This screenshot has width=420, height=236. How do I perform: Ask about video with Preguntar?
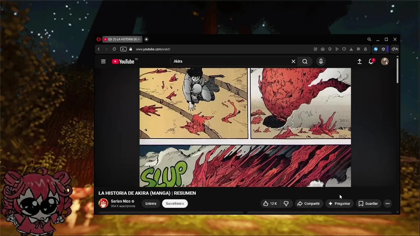tap(339, 204)
